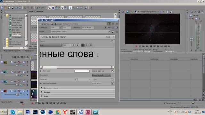The height and width of the screenshot is (115, 205).
Task: Select ProType Titler generator
Action: (x=17, y=27)
